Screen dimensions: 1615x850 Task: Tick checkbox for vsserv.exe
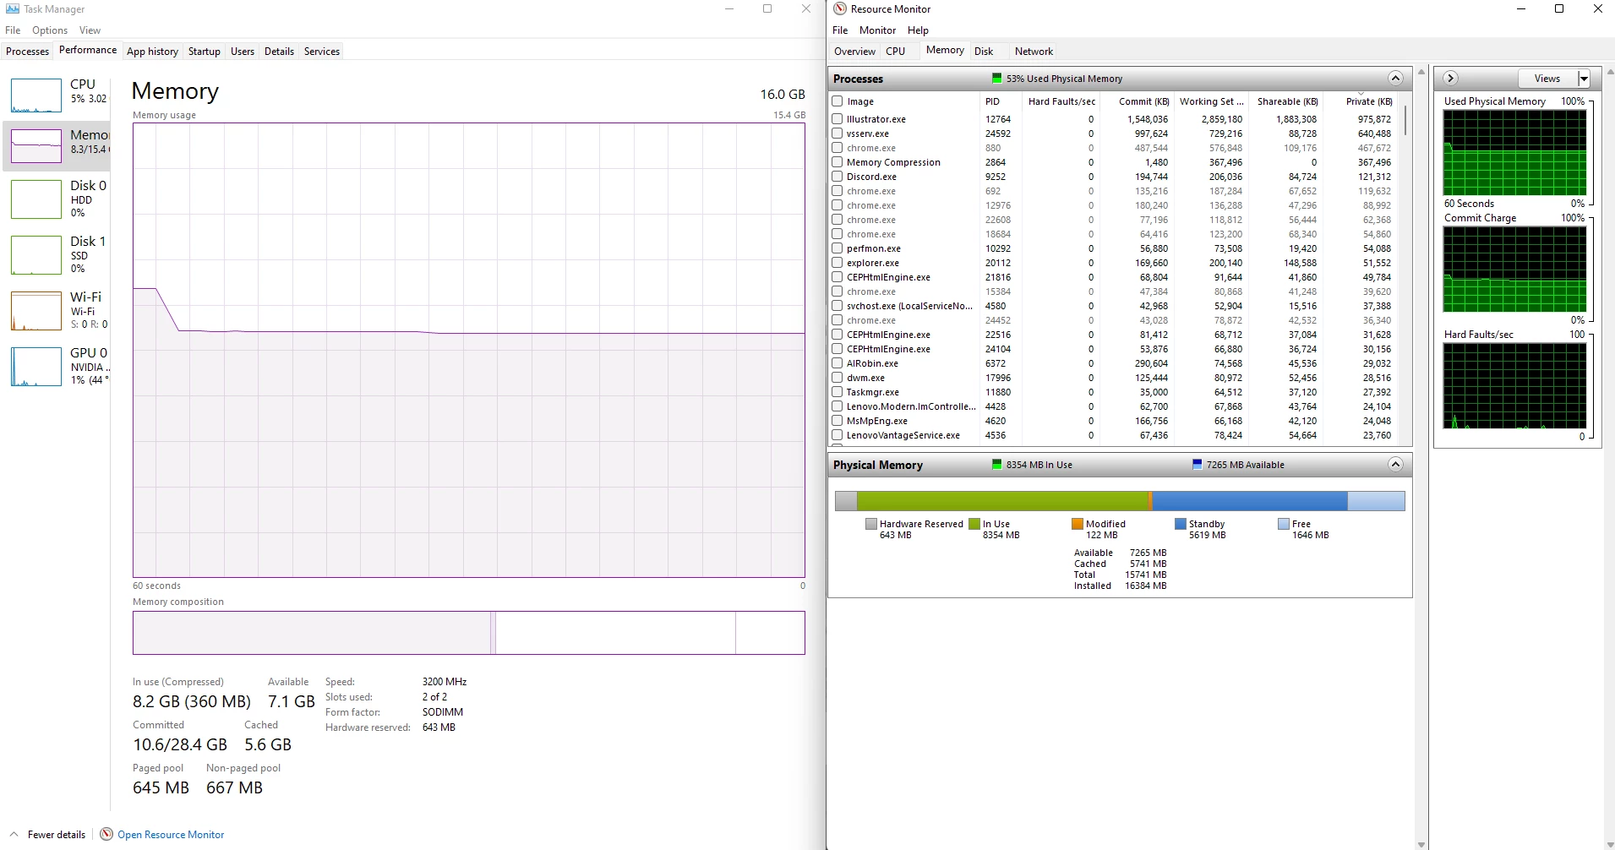tap(838, 133)
